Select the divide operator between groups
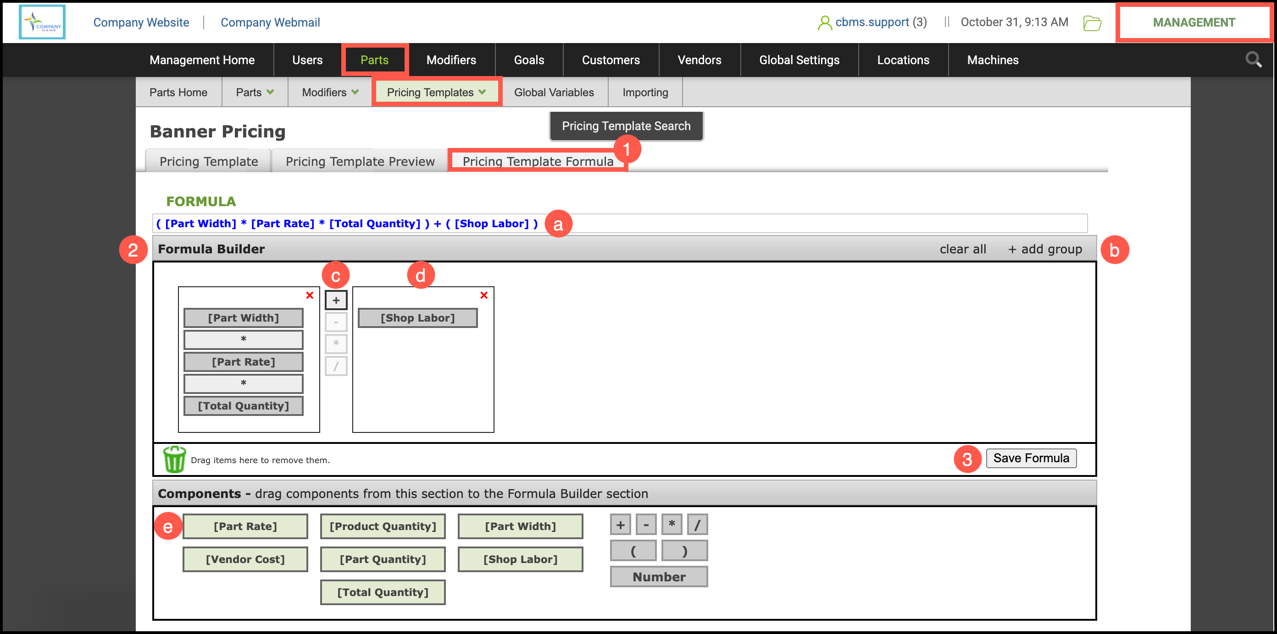This screenshot has width=1277, height=634. tap(336, 366)
